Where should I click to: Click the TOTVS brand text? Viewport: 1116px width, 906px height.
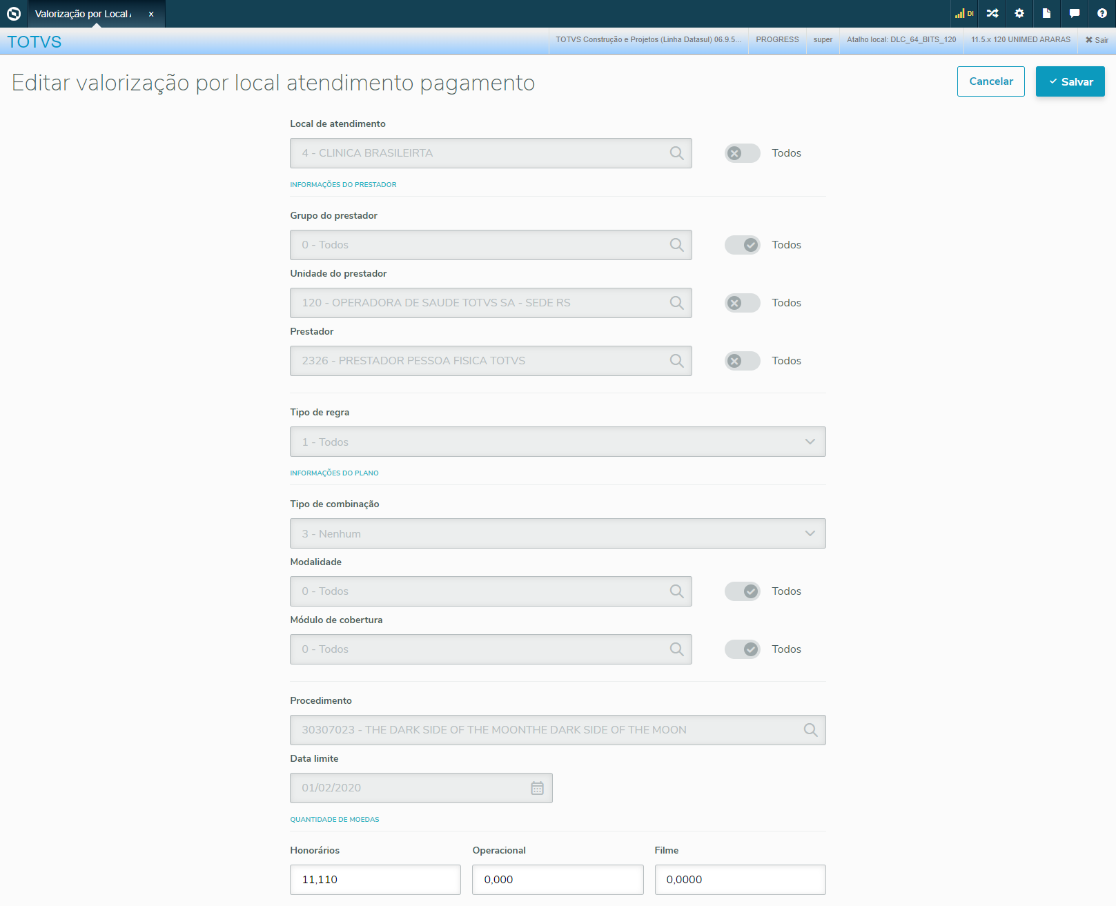pyautogui.click(x=35, y=42)
